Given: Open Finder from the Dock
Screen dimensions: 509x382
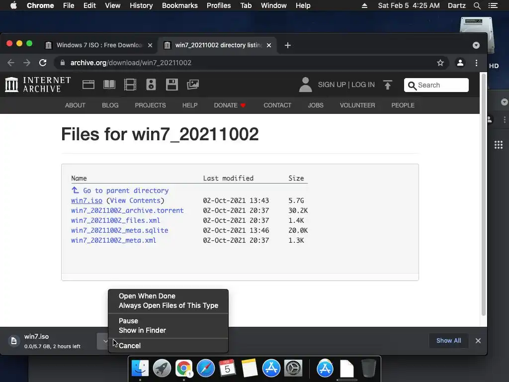Looking at the screenshot, I should (140, 369).
